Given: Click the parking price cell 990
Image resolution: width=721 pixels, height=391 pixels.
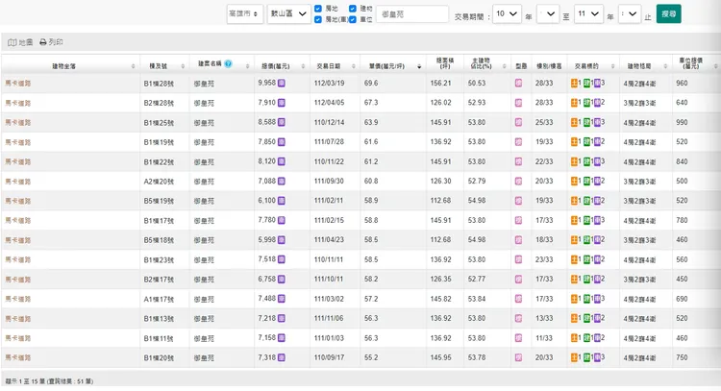Looking at the screenshot, I should [x=682, y=122].
